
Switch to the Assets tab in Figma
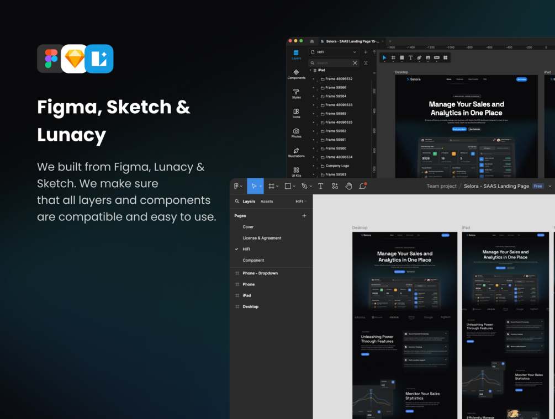point(267,201)
